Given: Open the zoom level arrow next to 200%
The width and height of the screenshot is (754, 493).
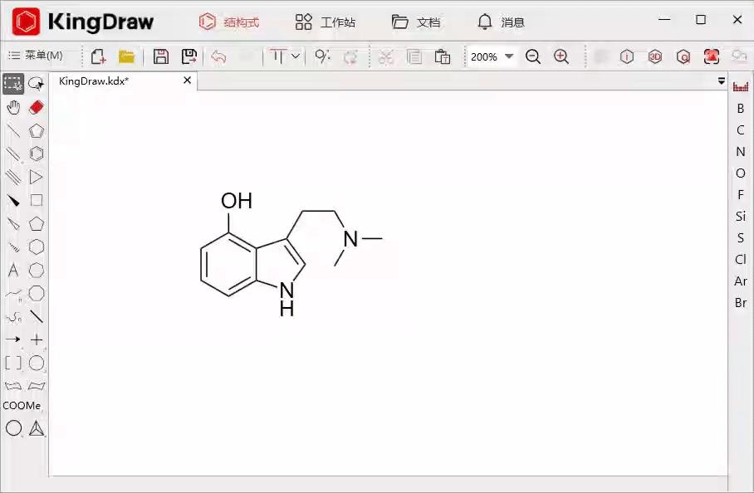Looking at the screenshot, I should (509, 56).
